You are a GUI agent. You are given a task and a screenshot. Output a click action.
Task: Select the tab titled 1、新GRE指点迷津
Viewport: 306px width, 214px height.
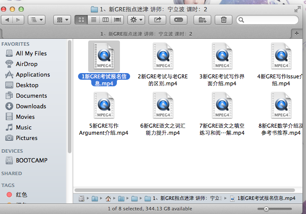click(x=146, y=34)
